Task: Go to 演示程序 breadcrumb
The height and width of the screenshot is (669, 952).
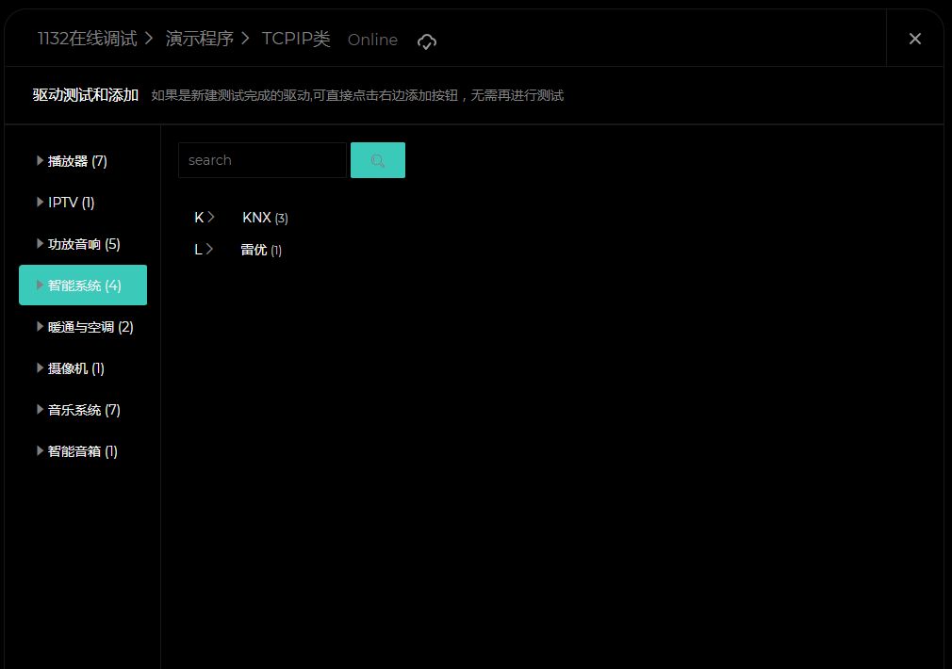Action: click(x=200, y=39)
